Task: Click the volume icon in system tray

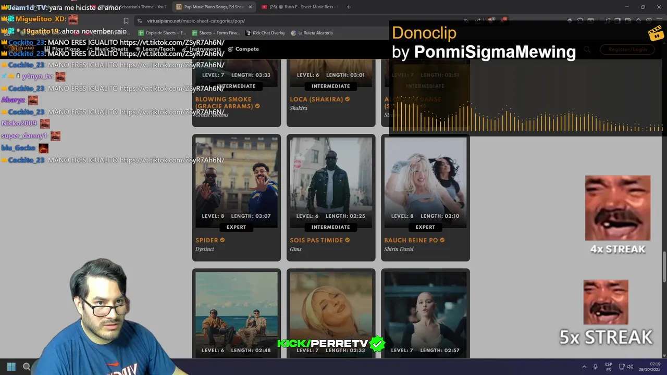Action: [630, 367]
